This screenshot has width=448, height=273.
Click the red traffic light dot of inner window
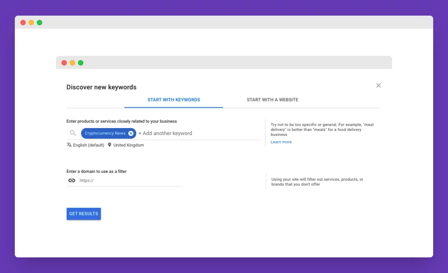tap(64, 62)
